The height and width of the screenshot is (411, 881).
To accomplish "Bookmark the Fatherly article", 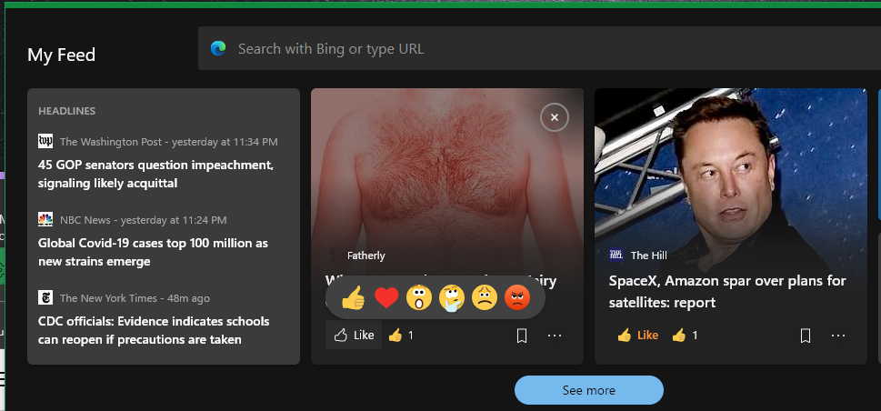I will click(x=521, y=336).
